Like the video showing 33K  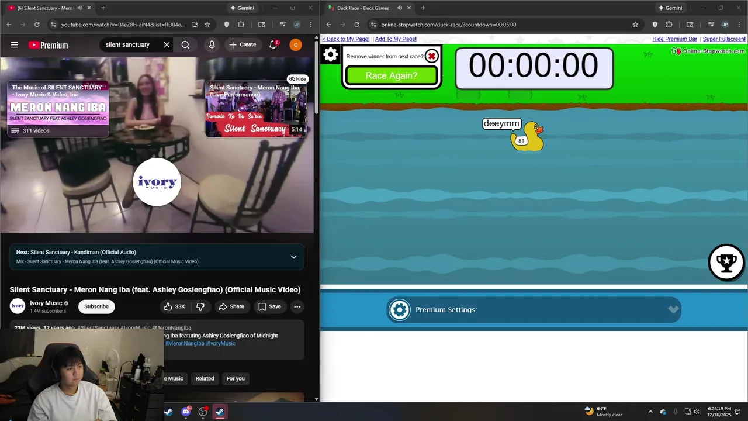[174, 306]
